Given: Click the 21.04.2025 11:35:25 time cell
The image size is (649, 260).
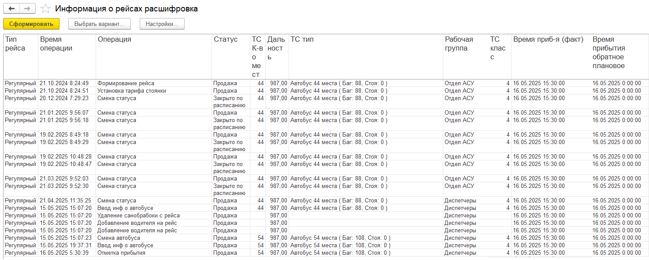Looking at the screenshot, I should (65, 201).
